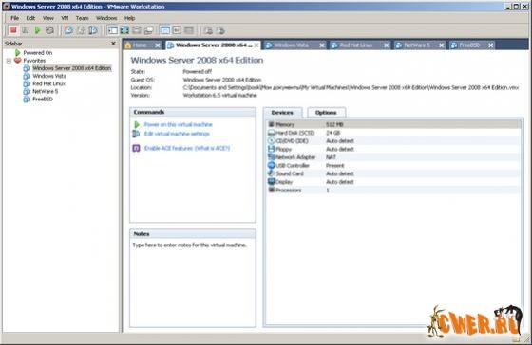The height and width of the screenshot is (345, 532).
Task: Close the Sidebar panel
Action: pos(113,44)
